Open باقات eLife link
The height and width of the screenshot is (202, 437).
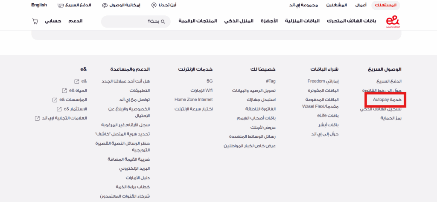tap(328, 116)
